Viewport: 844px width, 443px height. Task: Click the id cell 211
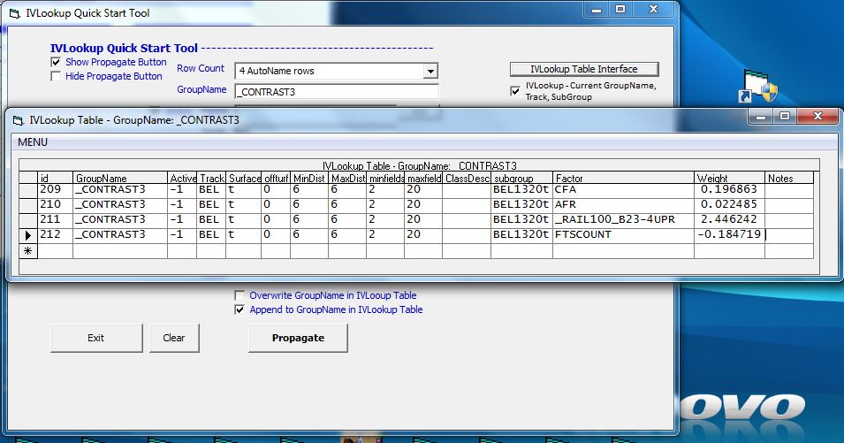pyautogui.click(x=55, y=220)
